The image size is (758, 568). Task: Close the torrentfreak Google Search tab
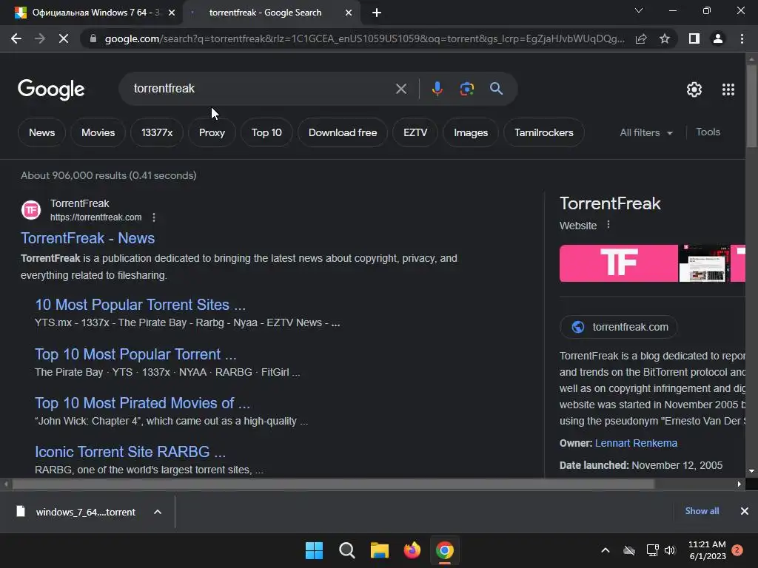[x=349, y=13]
